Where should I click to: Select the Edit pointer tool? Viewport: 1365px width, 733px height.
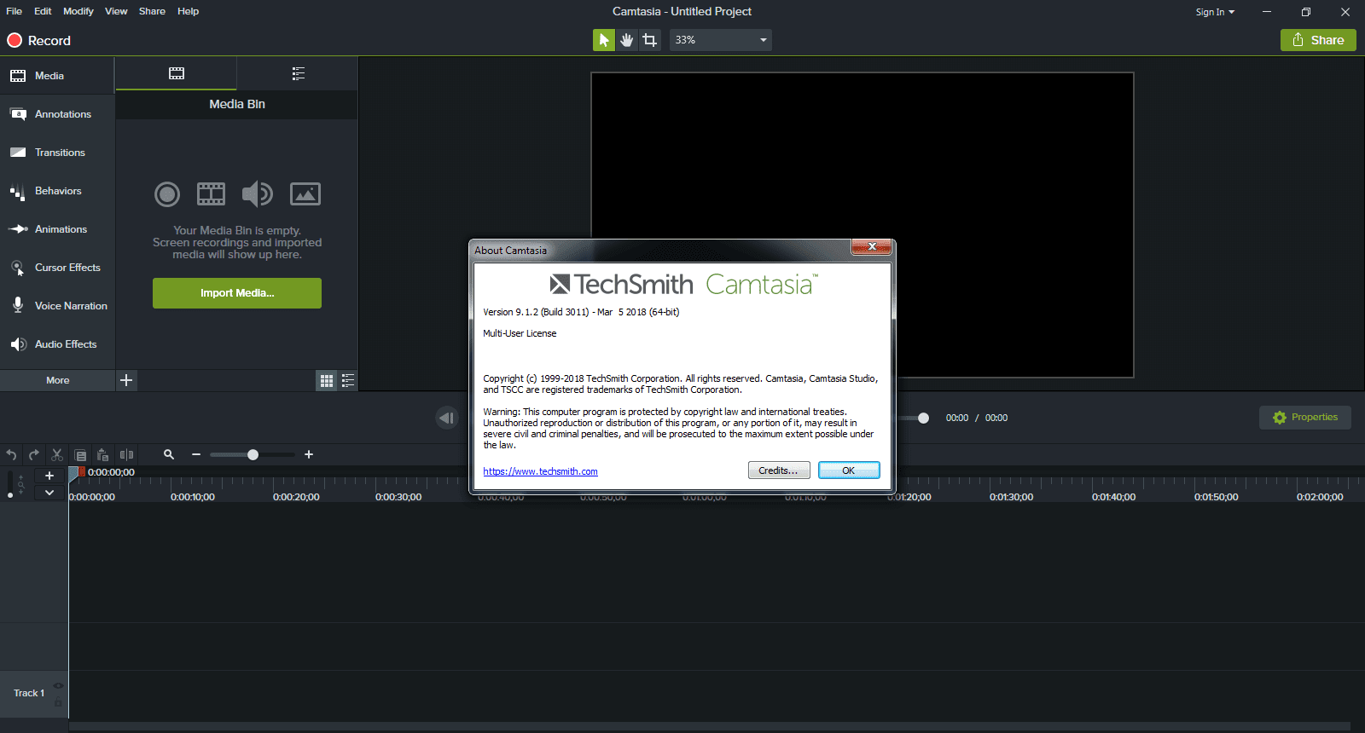tap(603, 40)
